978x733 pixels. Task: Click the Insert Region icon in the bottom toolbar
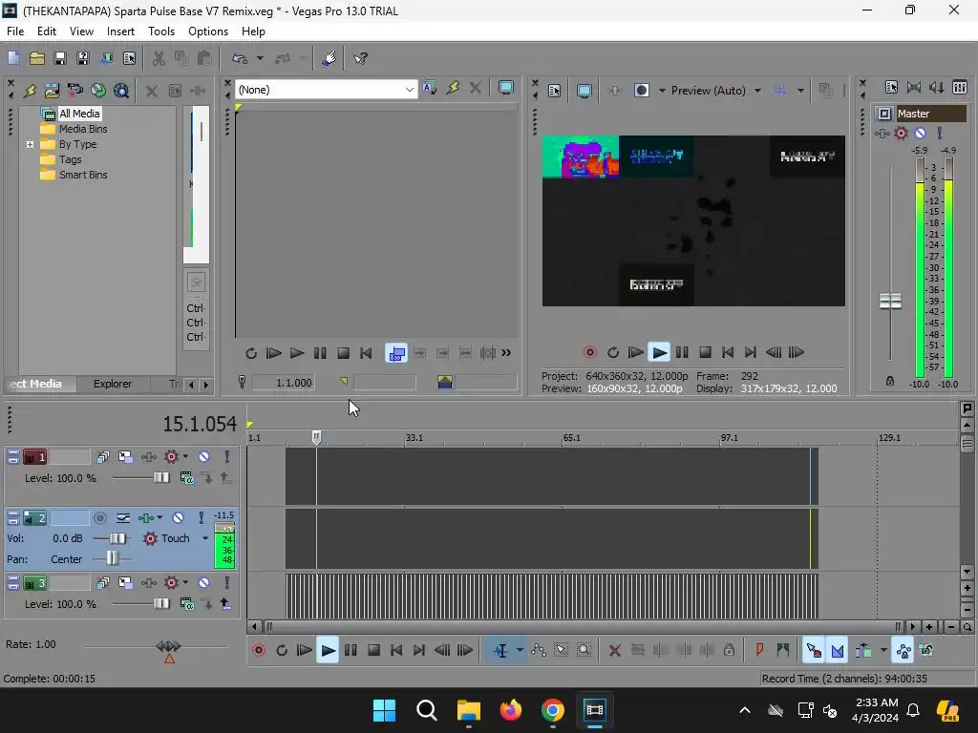[783, 651]
